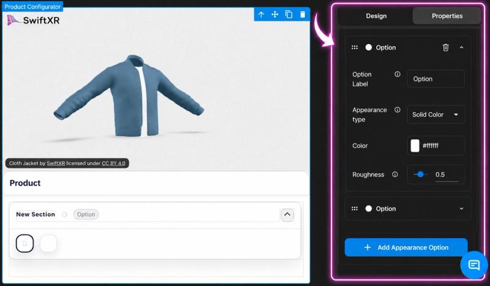Click the "Product" heading
Viewport: 490px width, 286px height.
(25, 183)
